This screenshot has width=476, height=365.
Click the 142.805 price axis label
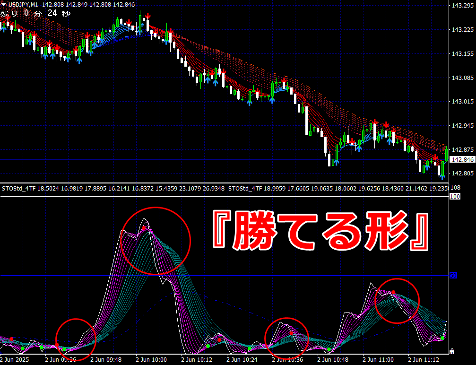[x=463, y=174]
